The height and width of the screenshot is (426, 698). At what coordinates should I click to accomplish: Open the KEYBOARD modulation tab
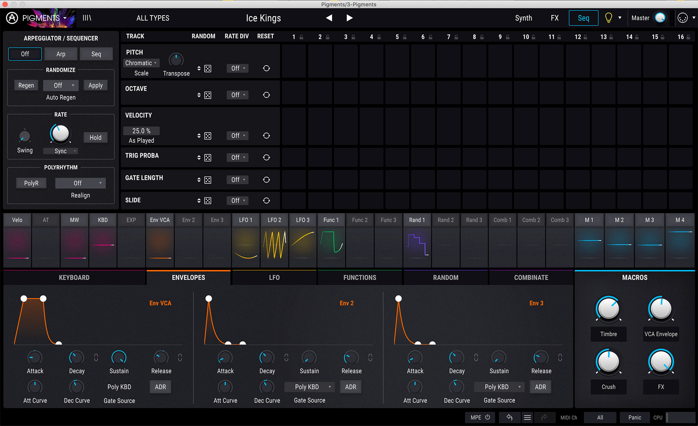point(74,278)
